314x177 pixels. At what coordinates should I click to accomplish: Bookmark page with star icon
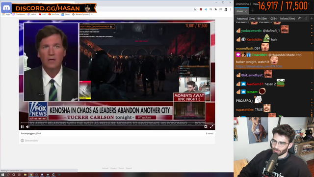195,9
